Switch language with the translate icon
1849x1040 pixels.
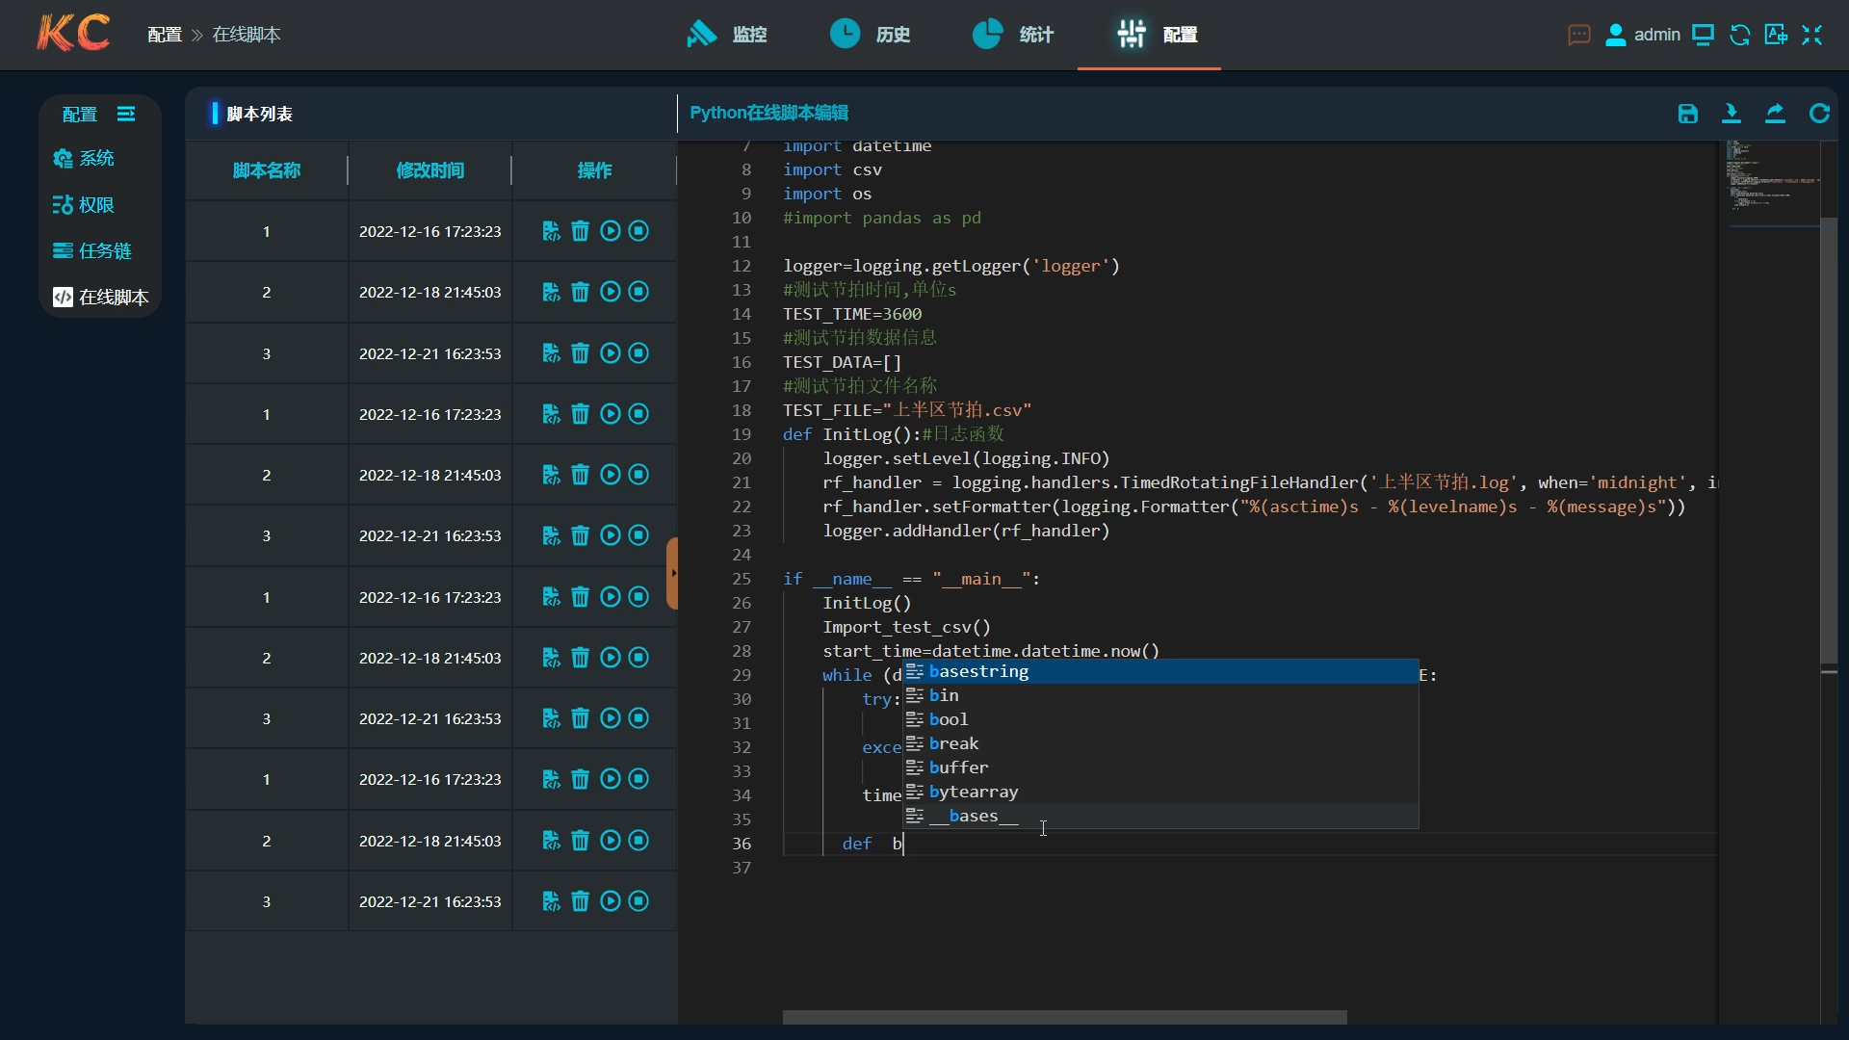pos(1776,36)
